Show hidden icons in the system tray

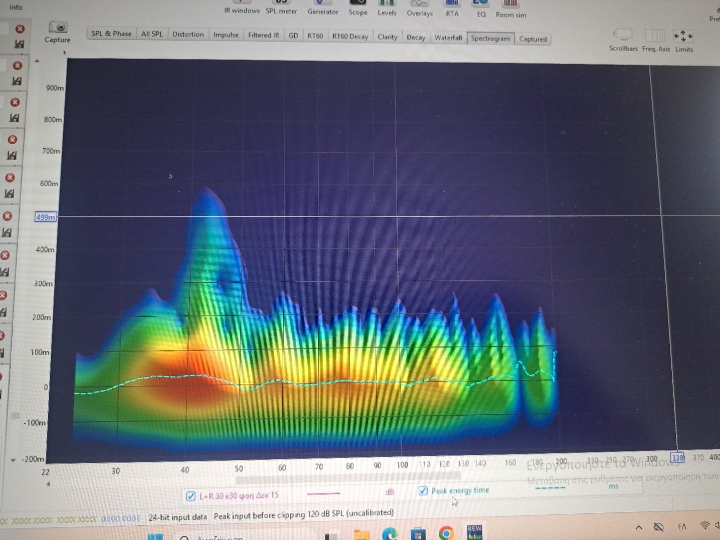tap(638, 527)
